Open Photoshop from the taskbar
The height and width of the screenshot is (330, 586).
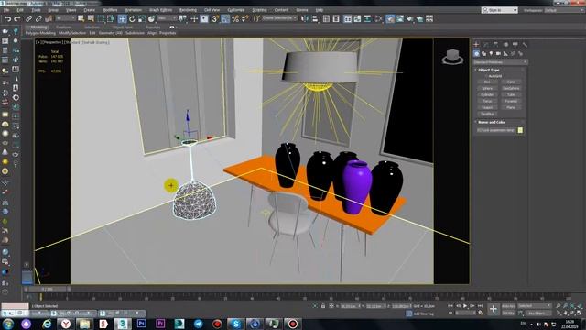click(142, 324)
